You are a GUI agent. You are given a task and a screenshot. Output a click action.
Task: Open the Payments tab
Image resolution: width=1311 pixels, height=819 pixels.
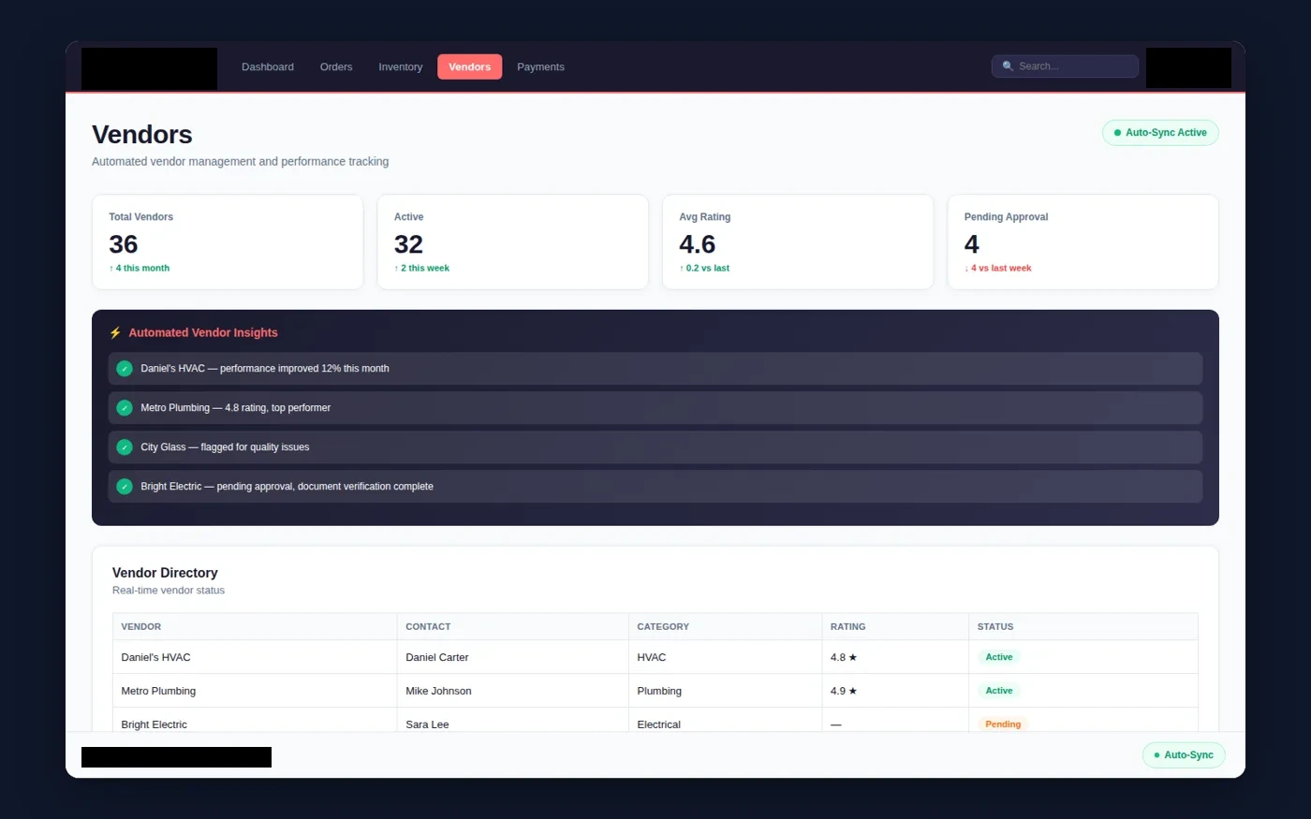pos(540,66)
